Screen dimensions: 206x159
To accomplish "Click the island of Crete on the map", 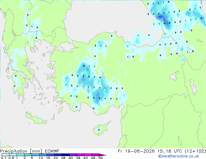I will pos(36,119).
